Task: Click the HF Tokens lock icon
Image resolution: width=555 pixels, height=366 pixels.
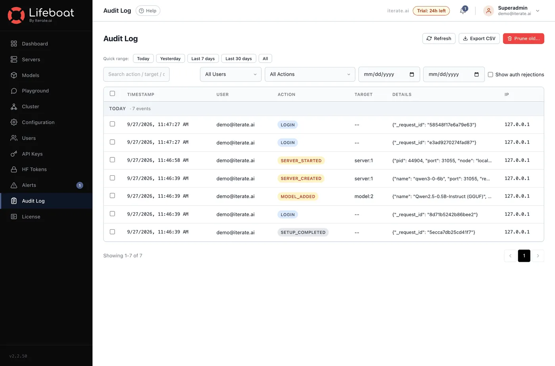Action: click(x=14, y=169)
